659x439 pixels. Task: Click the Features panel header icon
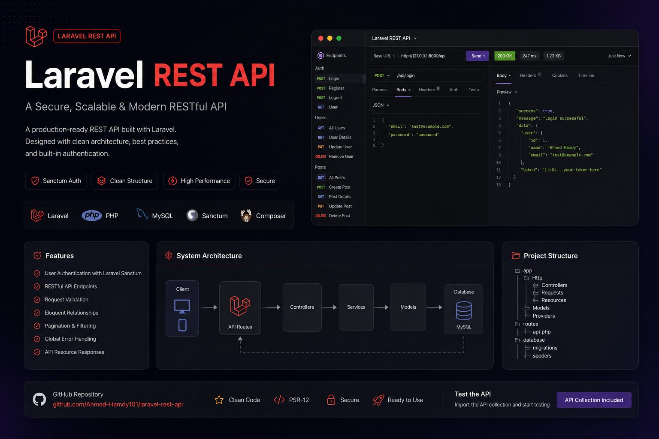pyautogui.click(x=37, y=256)
